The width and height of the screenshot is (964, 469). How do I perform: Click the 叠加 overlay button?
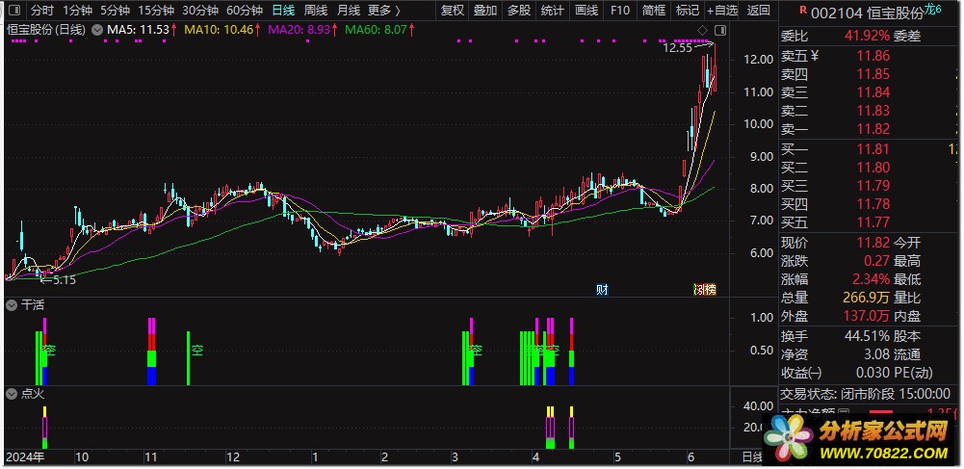pyautogui.click(x=485, y=11)
